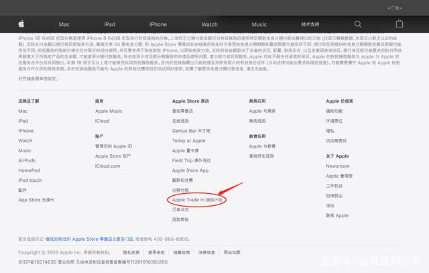
Task: Open 管理你的 Apple ID link
Action: 113,146
